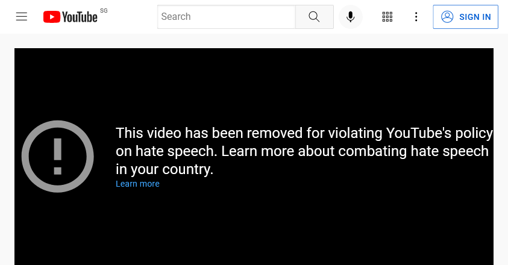This screenshot has height=265, width=508.
Task: Click the 'This video has been removed' line
Action: (304, 133)
